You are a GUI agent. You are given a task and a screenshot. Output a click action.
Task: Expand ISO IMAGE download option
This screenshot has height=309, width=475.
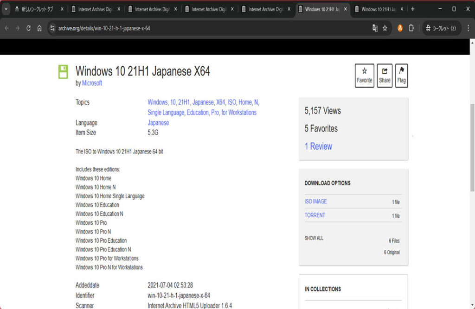315,202
